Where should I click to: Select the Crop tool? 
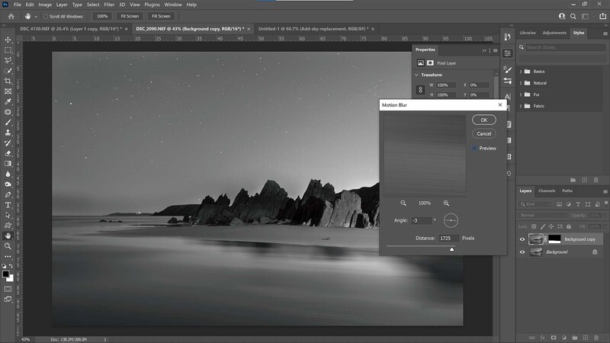(x=8, y=81)
